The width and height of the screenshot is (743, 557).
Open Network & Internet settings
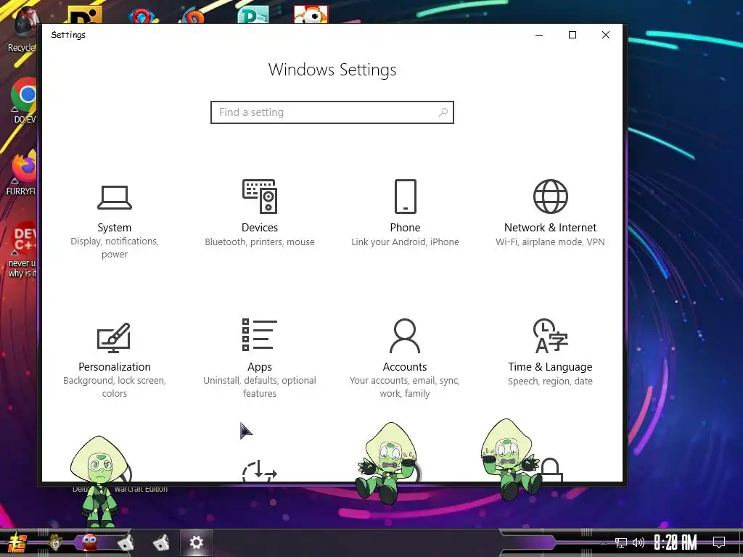[550, 214]
